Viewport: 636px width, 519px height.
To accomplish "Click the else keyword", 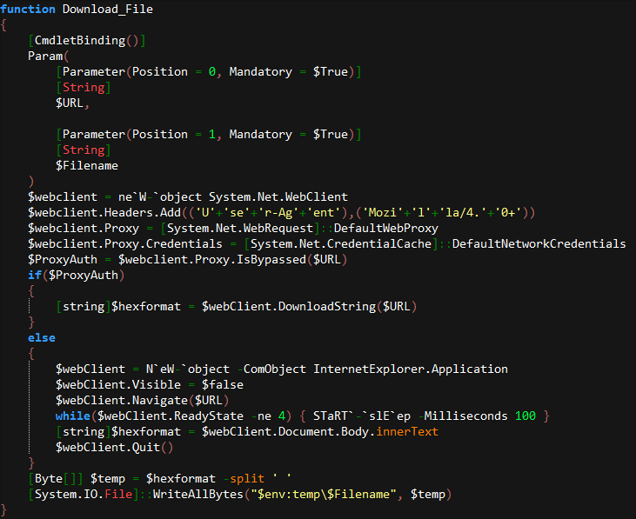I will 42,338.
